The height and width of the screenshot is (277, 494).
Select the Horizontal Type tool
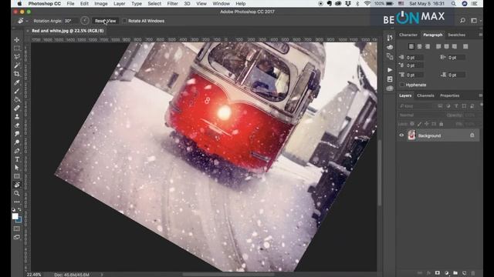(x=17, y=159)
